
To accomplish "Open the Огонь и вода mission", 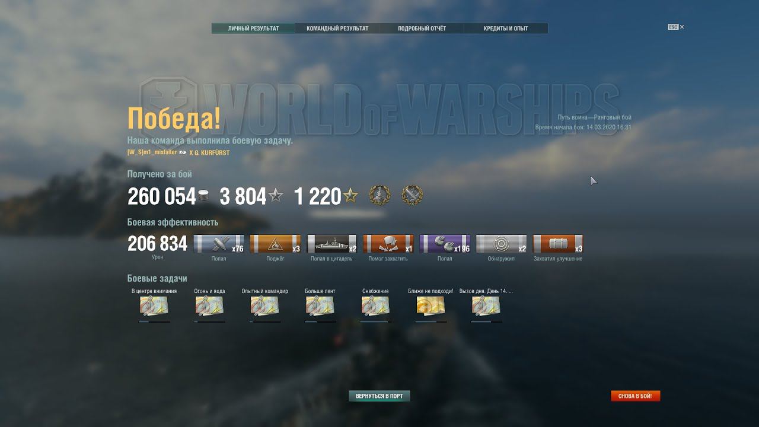I will [x=209, y=306].
